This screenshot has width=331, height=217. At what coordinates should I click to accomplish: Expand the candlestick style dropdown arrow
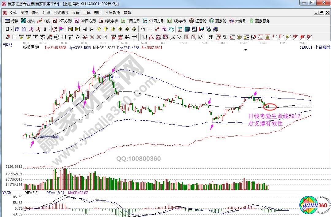49,29
